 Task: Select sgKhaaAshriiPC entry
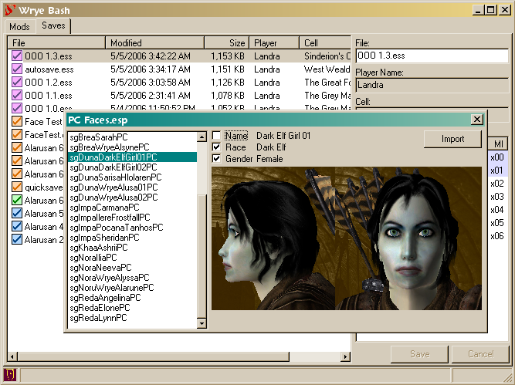(x=132, y=248)
